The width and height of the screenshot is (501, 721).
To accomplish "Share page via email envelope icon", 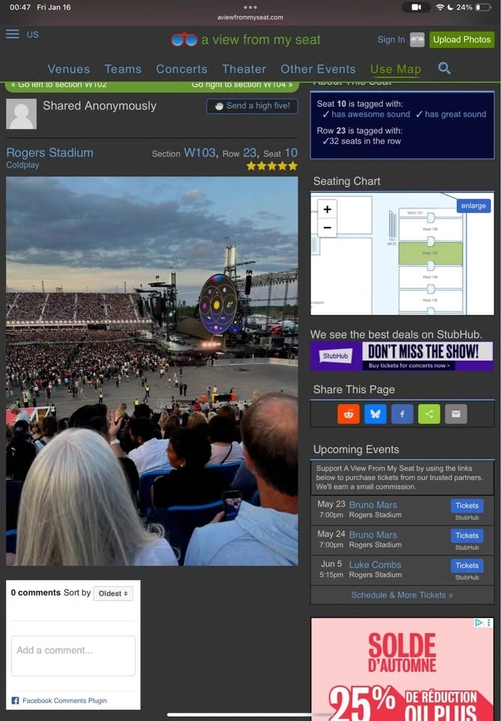I will point(456,414).
